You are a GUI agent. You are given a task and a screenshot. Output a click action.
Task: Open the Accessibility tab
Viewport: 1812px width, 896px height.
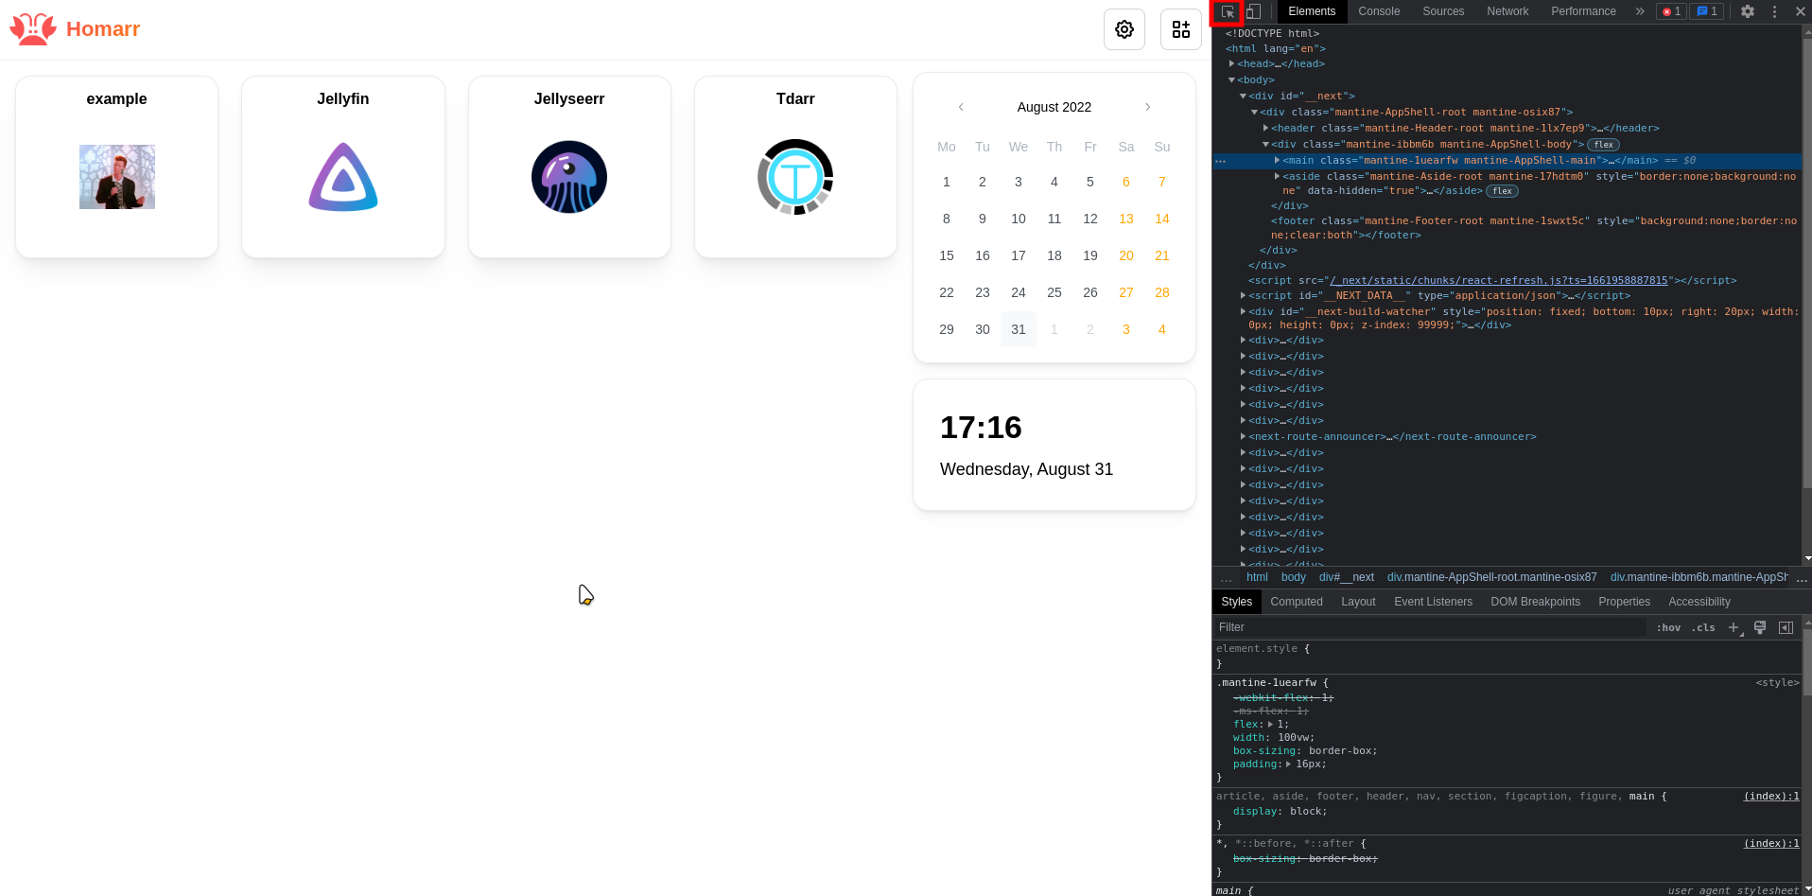(1699, 602)
